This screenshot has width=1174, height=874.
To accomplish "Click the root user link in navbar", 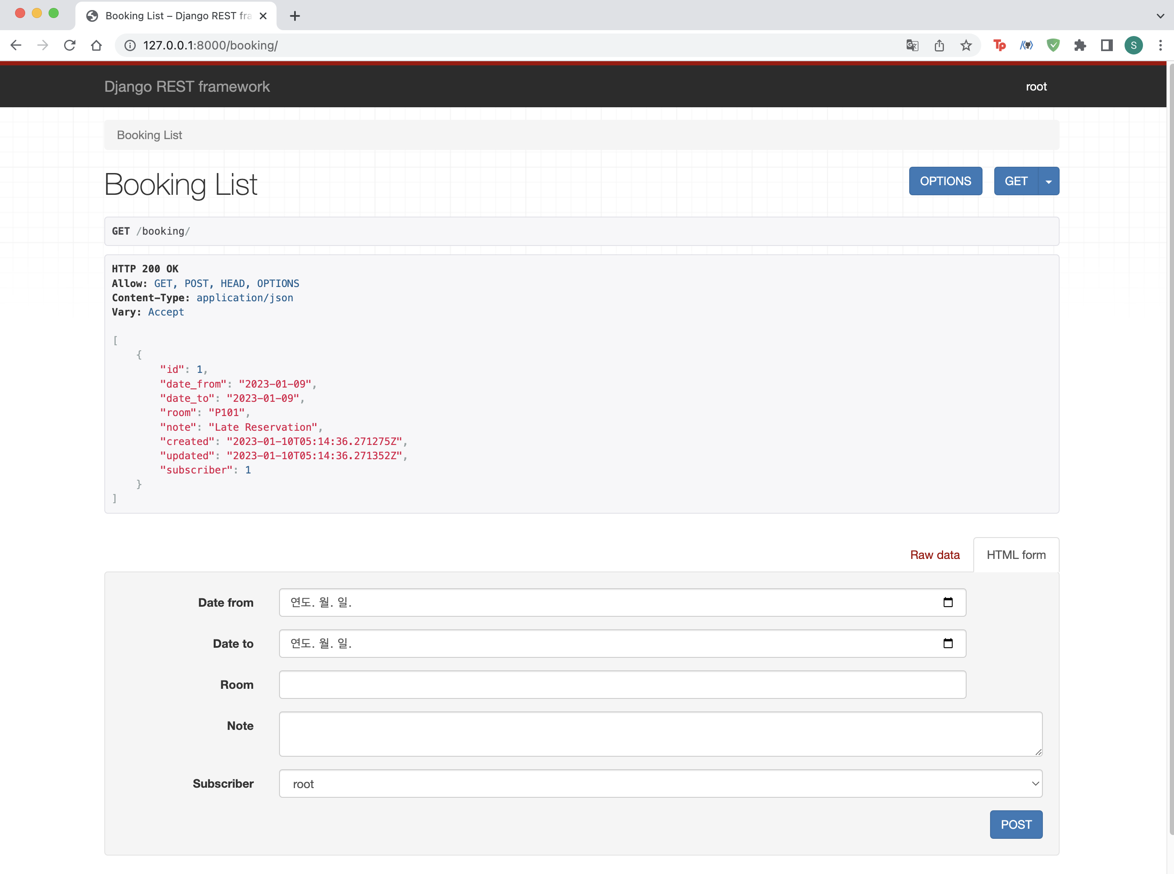I will (x=1036, y=87).
